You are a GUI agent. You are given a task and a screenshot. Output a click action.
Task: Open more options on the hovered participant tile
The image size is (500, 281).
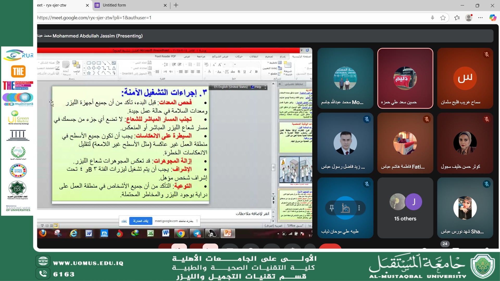[x=359, y=208]
